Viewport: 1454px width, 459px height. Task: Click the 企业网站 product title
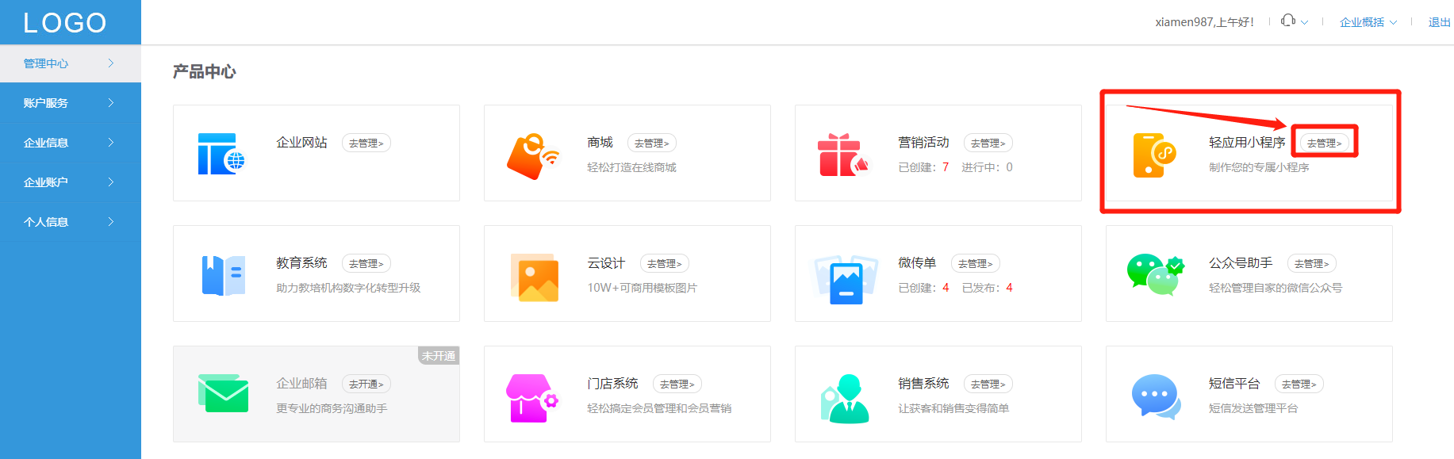(x=301, y=143)
